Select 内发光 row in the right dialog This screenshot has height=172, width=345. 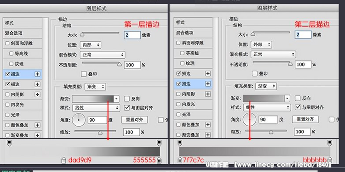(x=193, y=104)
